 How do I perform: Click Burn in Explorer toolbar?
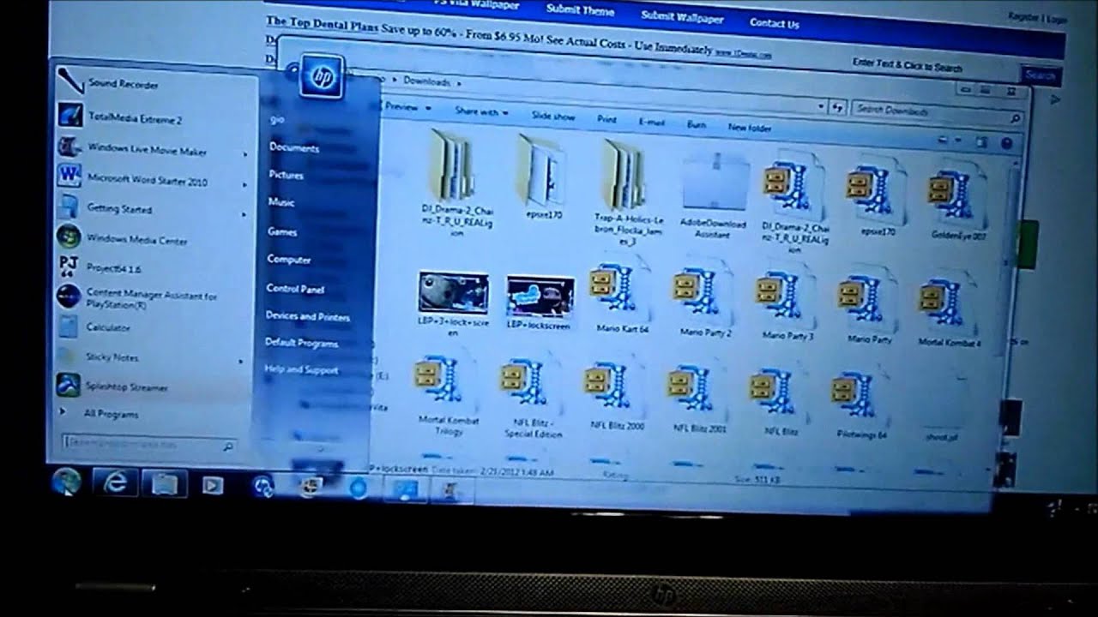(697, 124)
